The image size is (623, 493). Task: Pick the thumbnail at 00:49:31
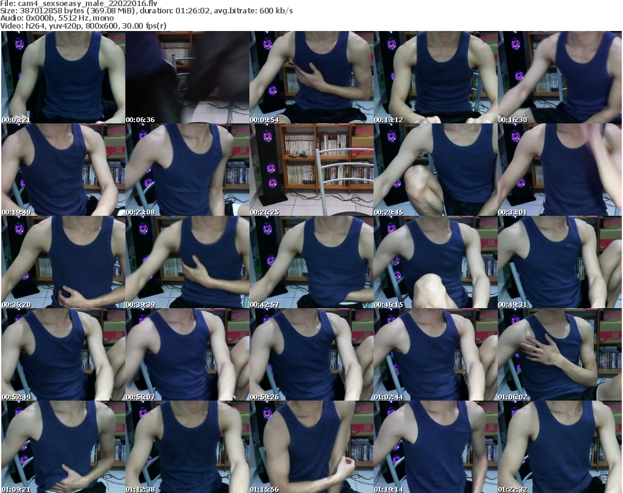[560, 263]
